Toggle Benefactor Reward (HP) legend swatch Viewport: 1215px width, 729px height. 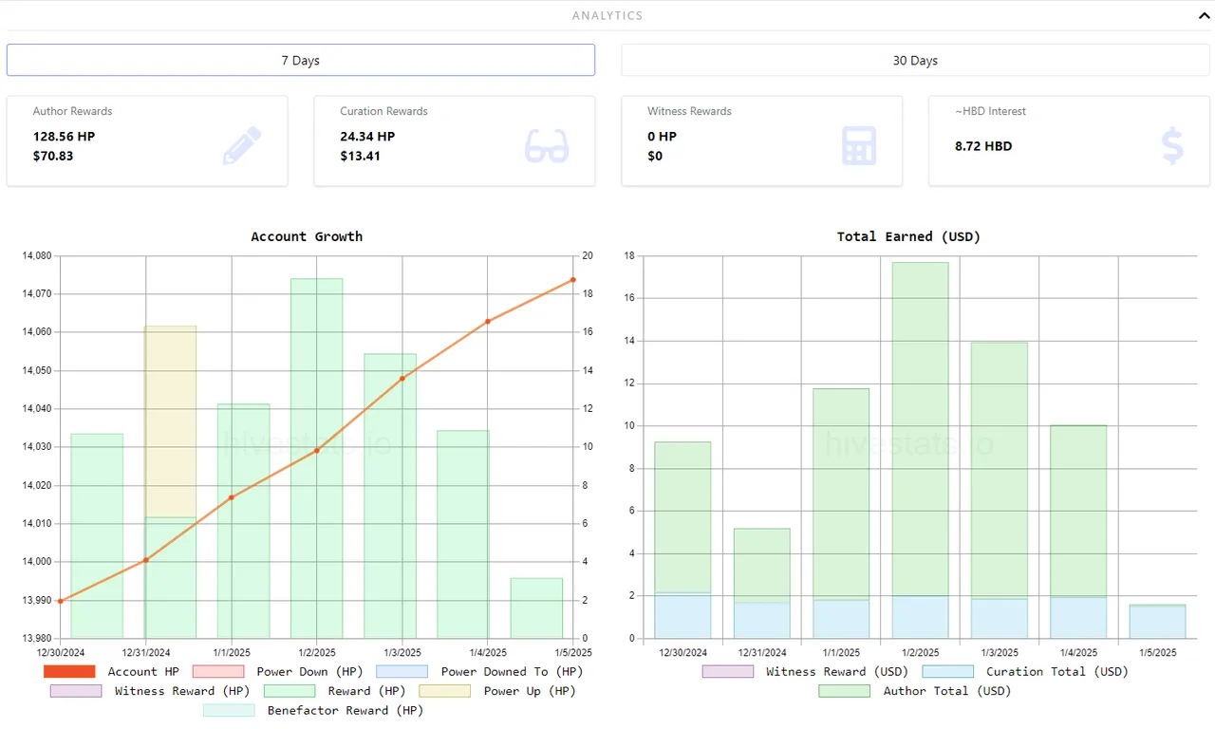click(229, 710)
